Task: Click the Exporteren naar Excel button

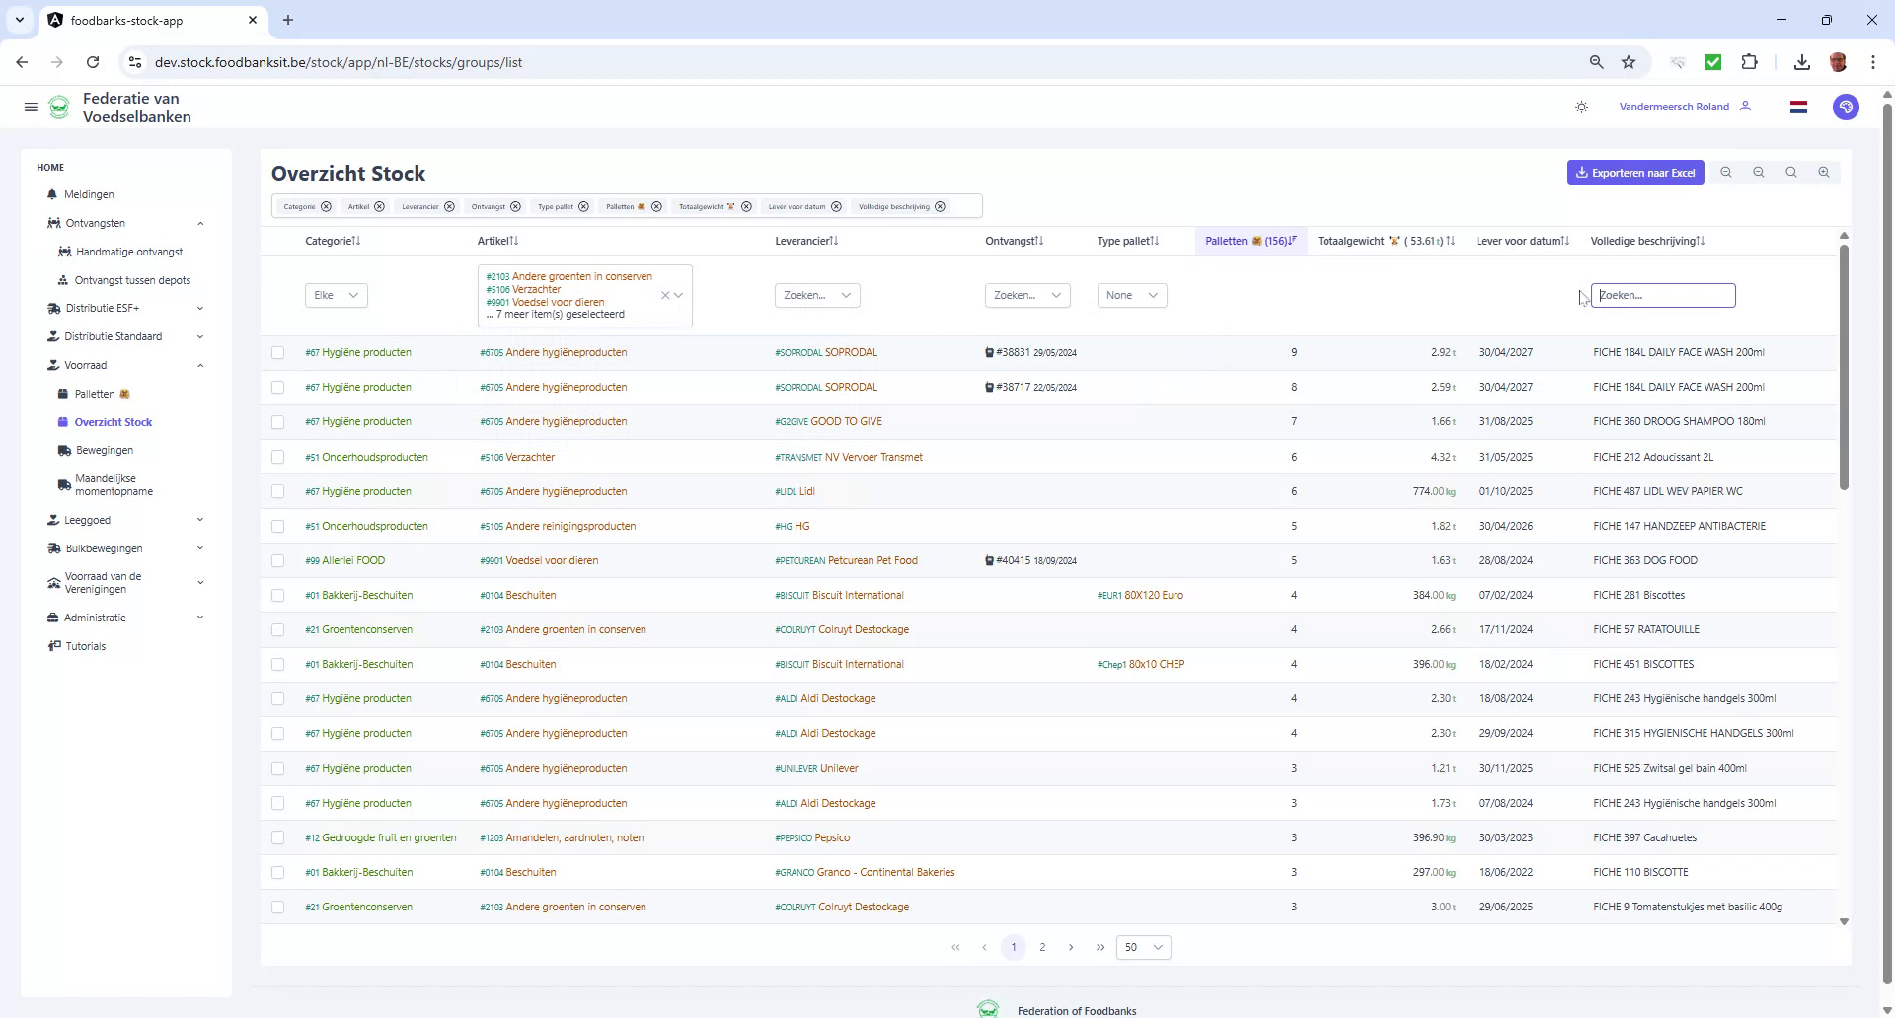Action: tap(1634, 172)
